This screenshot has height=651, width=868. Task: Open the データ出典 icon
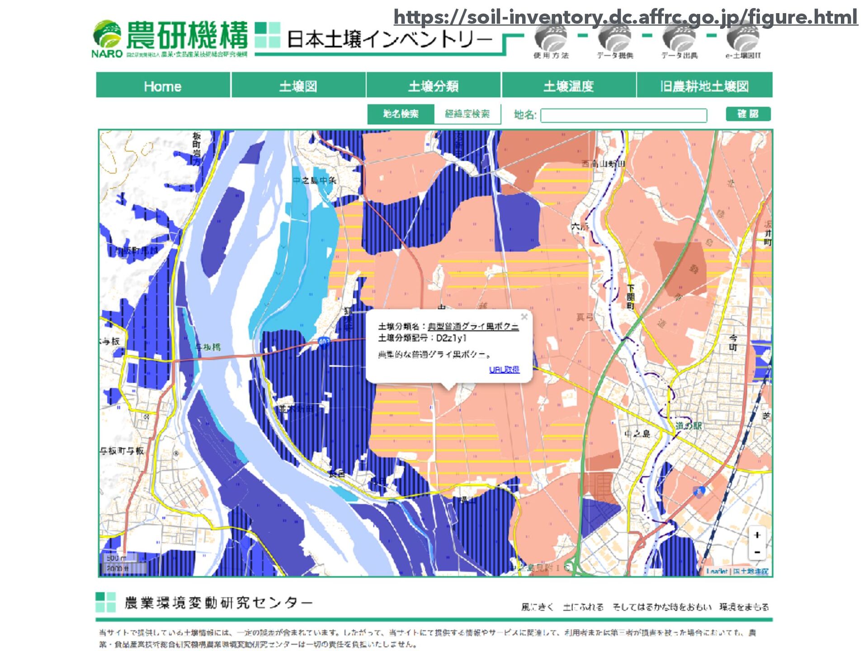coord(679,39)
